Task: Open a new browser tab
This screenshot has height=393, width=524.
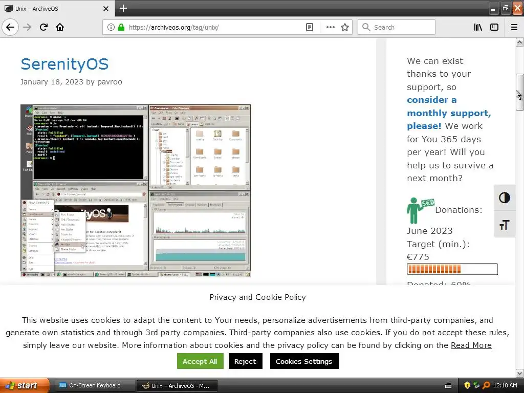Action: click(x=123, y=8)
